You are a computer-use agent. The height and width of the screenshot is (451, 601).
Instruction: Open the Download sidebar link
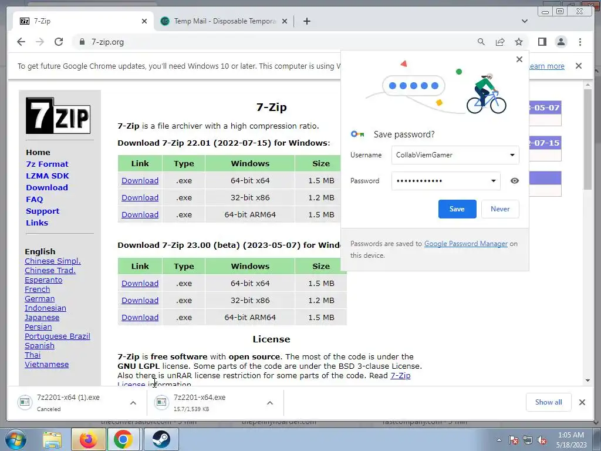pyautogui.click(x=47, y=187)
